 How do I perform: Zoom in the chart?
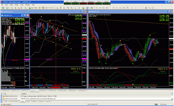[x=68, y=8]
